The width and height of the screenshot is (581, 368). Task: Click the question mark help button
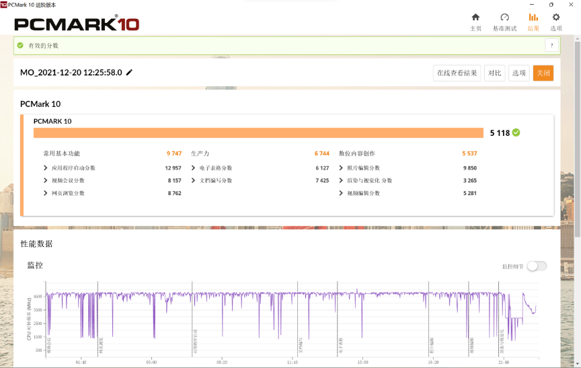coord(551,46)
